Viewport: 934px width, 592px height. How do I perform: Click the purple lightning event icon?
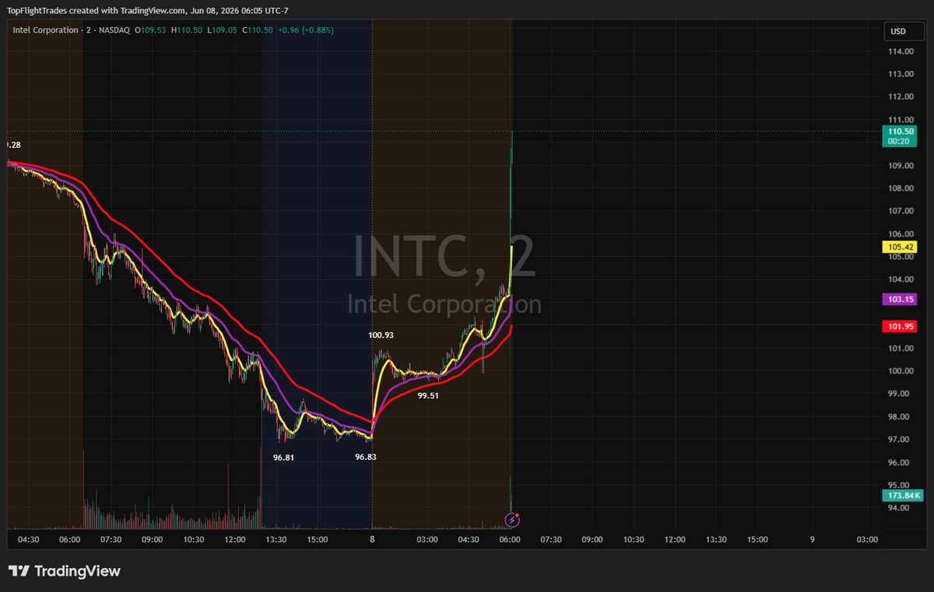coord(513,519)
